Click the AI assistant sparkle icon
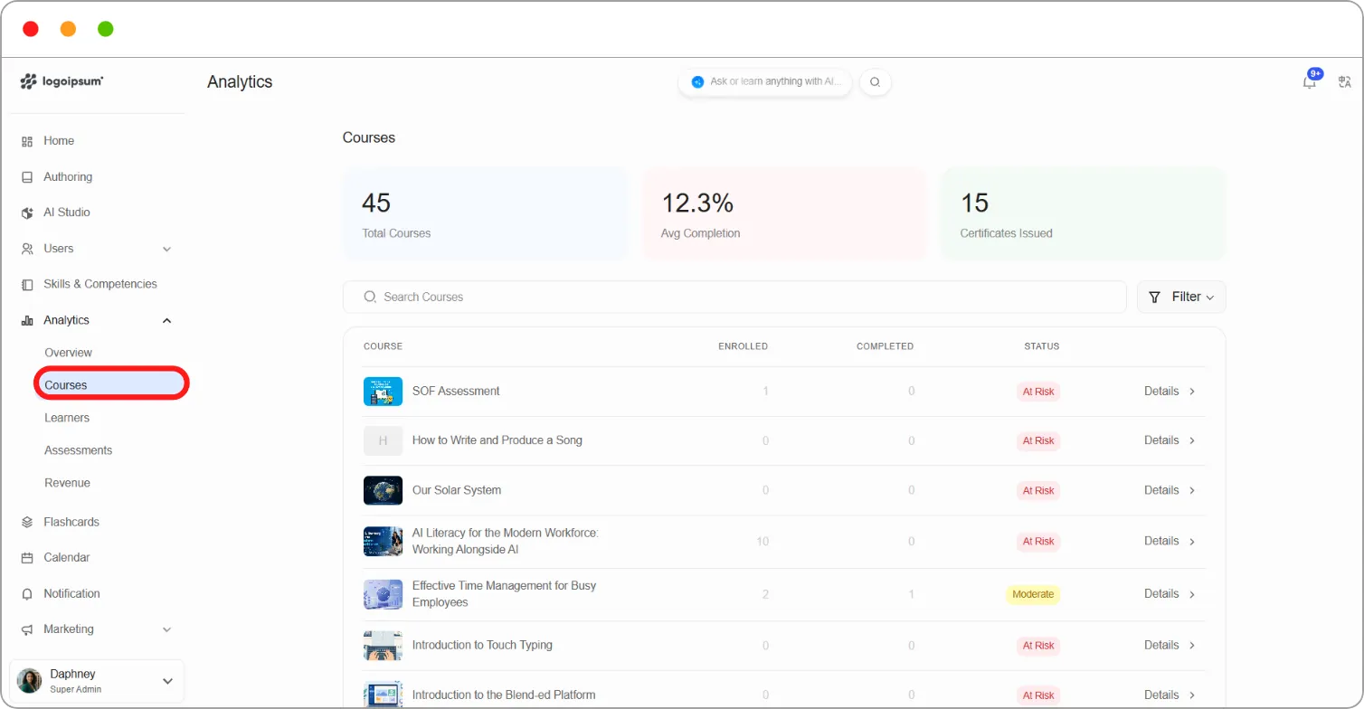 (697, 81)
